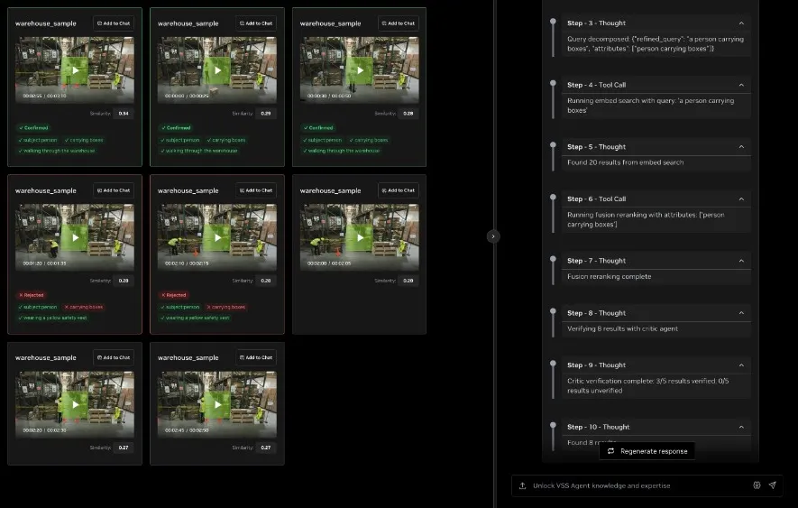Screen dimensions: 798x508
Task: Add the 00:02:10 rejected clip to chat
Action: pos(256,190)
